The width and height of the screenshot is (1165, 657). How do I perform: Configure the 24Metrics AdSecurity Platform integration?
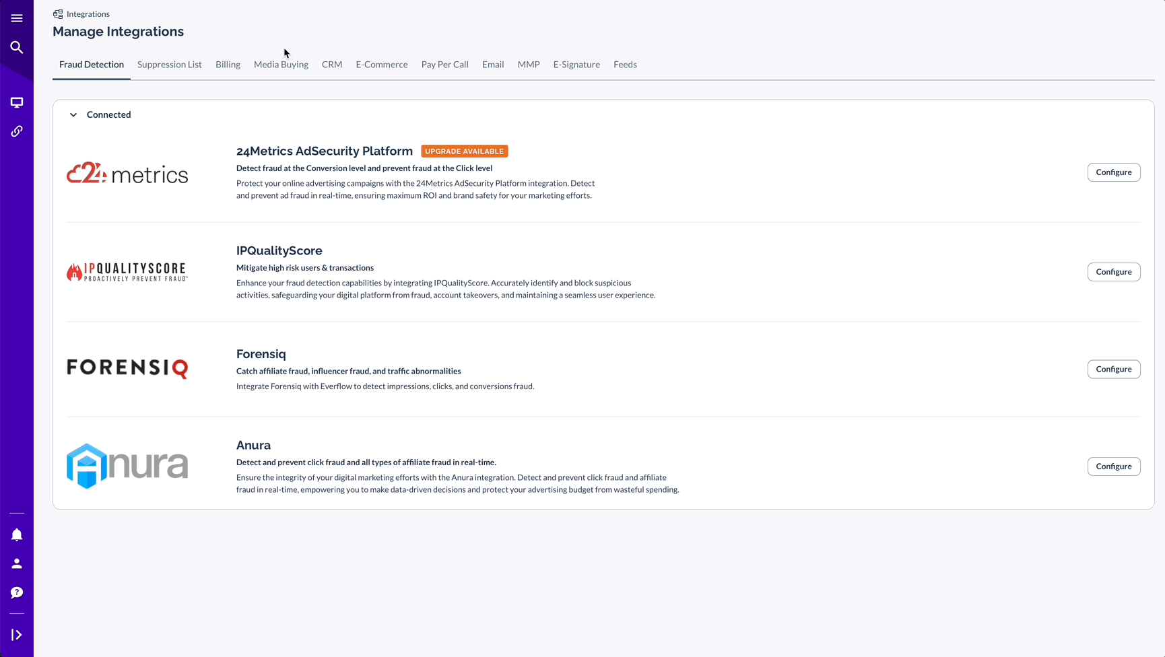pos(1114,172)
